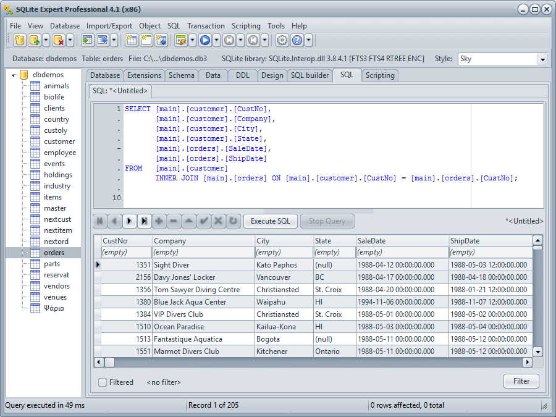Image resolution: width=556 pixels, height=417 pixels.
Task: Click the Export data toolbar icon
Action: (103, 40)
